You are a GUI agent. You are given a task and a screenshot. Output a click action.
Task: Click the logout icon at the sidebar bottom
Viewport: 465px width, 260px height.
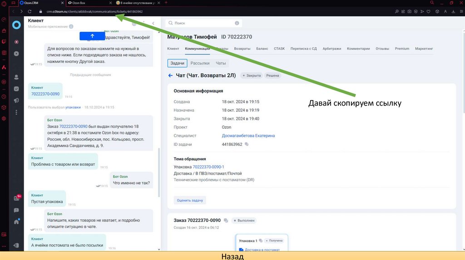point(16,245)
